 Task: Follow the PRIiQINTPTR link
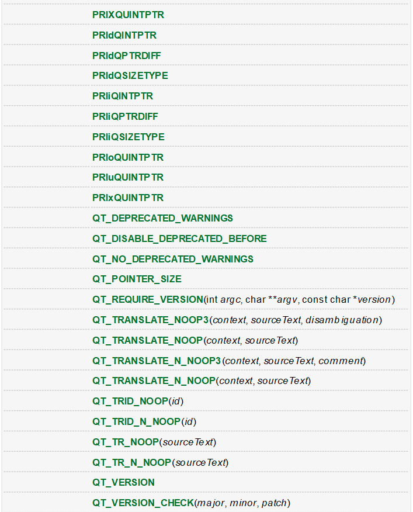pos(123,96)
